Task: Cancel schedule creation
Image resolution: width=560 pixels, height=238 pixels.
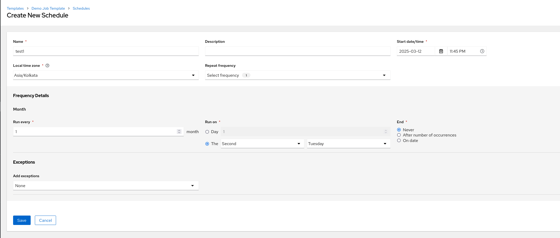Action: (x=45, y=221)
